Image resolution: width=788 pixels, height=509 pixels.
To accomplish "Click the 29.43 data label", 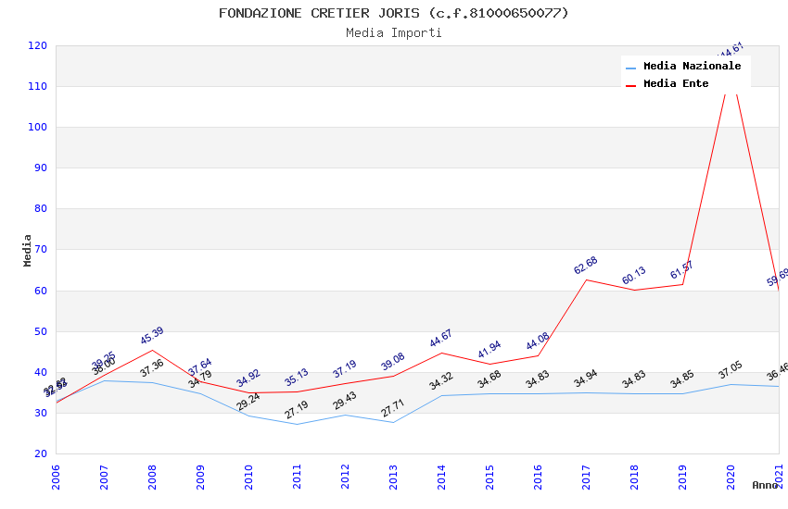I will point(345,401).
